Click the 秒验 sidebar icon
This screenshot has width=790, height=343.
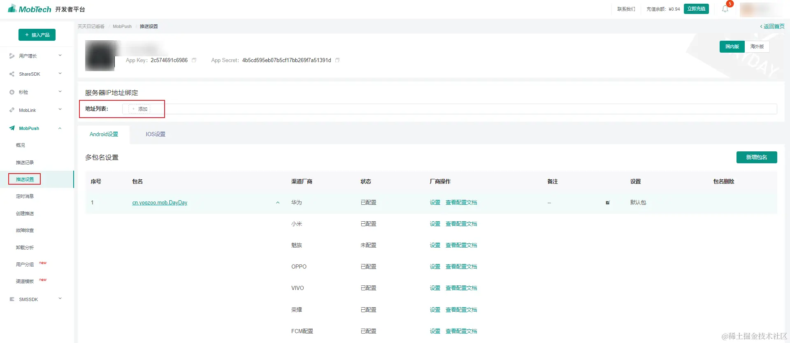pos(12,92)
